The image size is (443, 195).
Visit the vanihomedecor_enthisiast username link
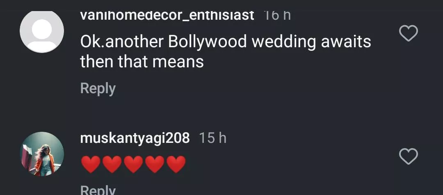tap(167, 15)
